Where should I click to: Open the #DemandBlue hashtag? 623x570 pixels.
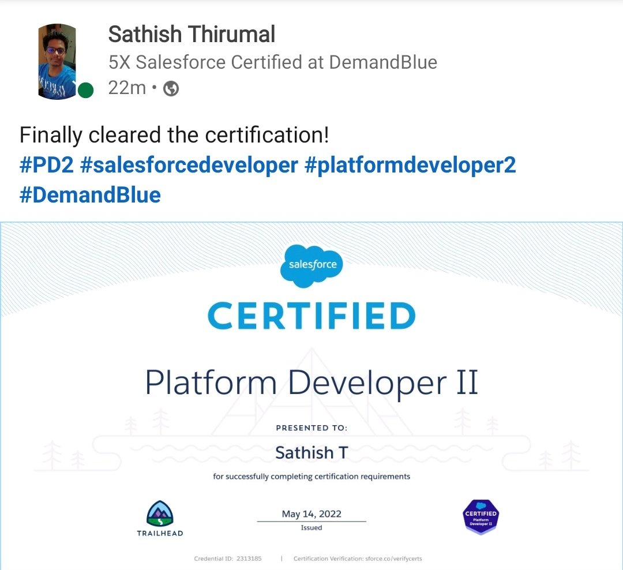tap(90, 195)
